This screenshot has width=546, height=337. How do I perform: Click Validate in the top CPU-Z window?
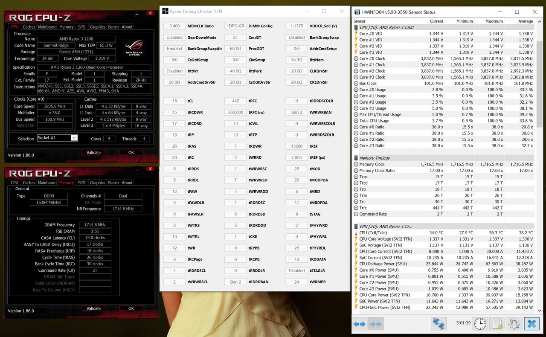[93, 152]
